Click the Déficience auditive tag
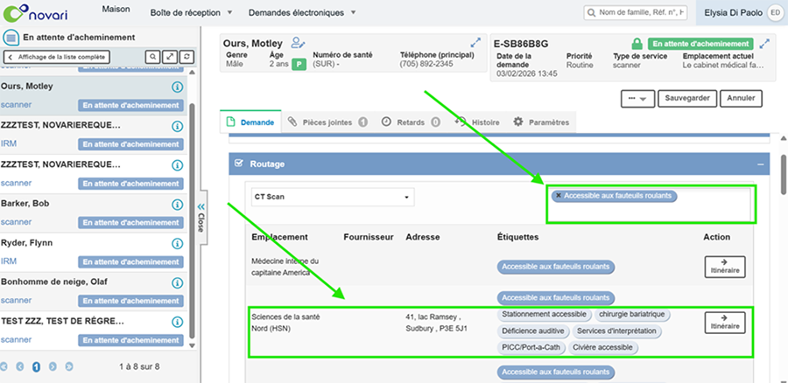This screenshot has height=383, width=788. pos(534,331)
